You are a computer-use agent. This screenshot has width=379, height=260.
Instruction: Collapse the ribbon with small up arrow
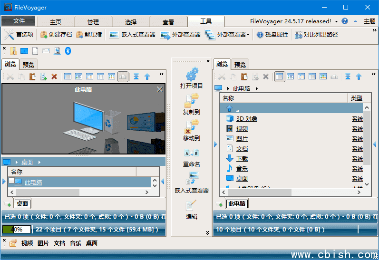(x=355, y=21)
